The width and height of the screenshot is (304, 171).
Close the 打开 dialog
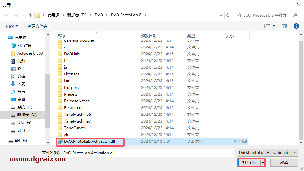299,5
